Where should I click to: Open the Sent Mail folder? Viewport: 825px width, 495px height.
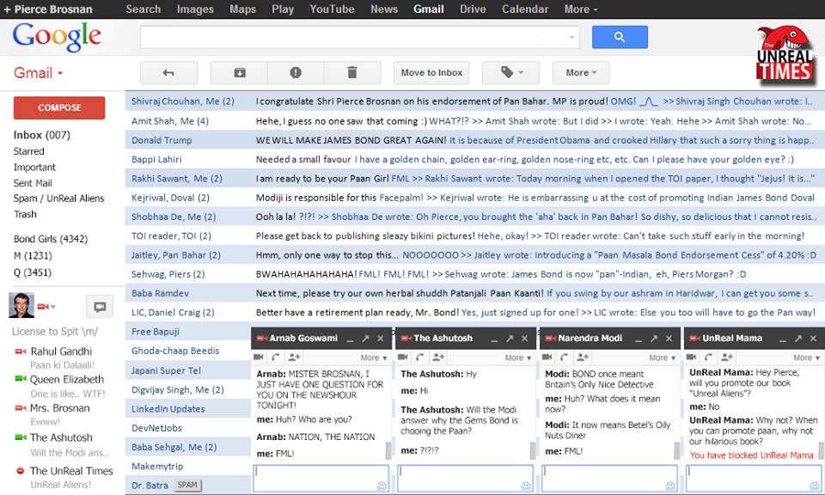[33, 182]
